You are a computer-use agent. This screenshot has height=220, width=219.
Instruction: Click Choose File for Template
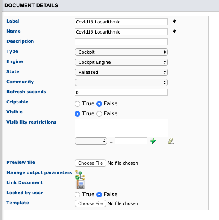pyautogui.click(x=90, y=203)
